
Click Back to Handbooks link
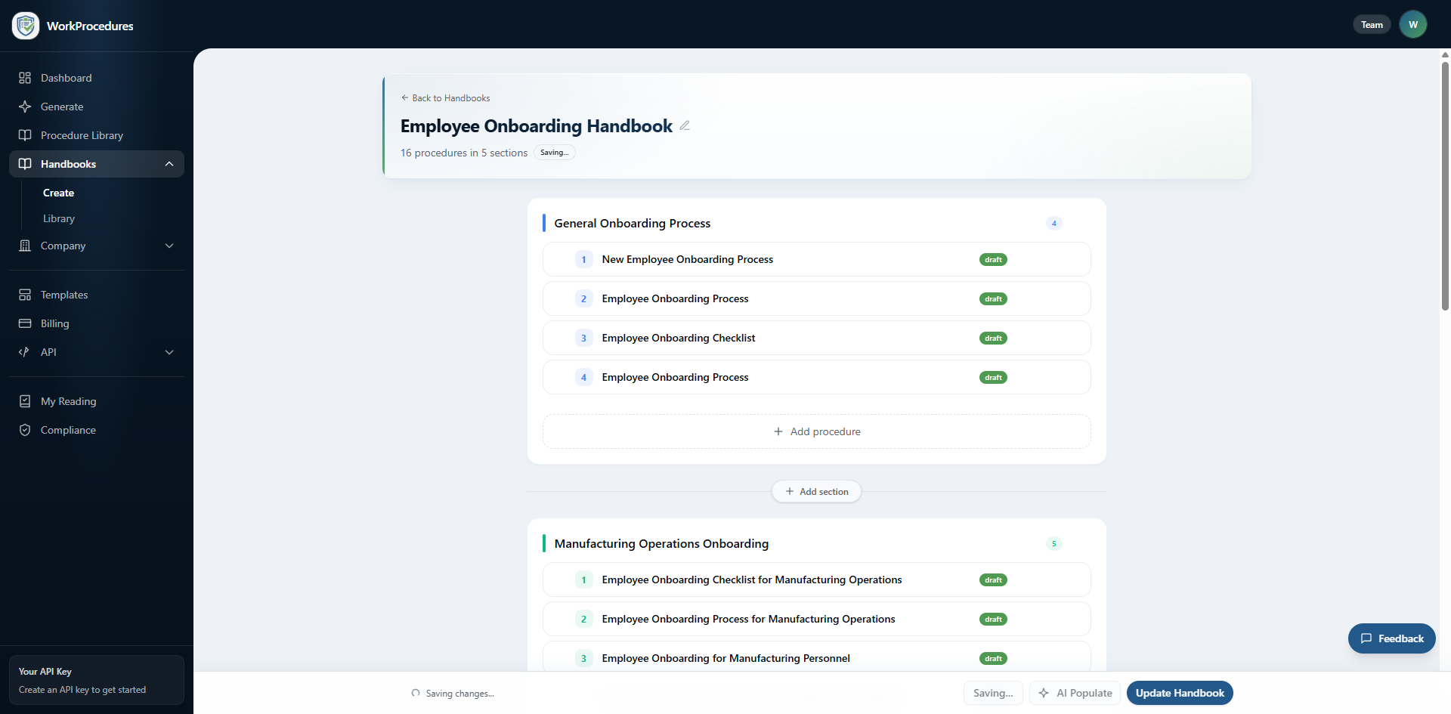point(446,98)
